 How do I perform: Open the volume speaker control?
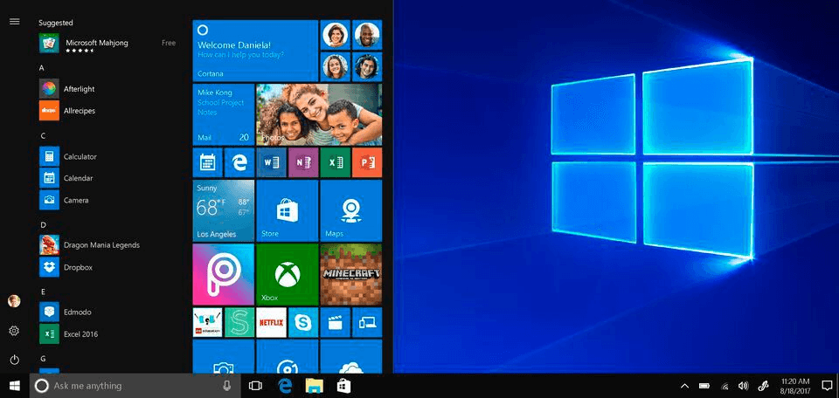(x=743, y=386)
